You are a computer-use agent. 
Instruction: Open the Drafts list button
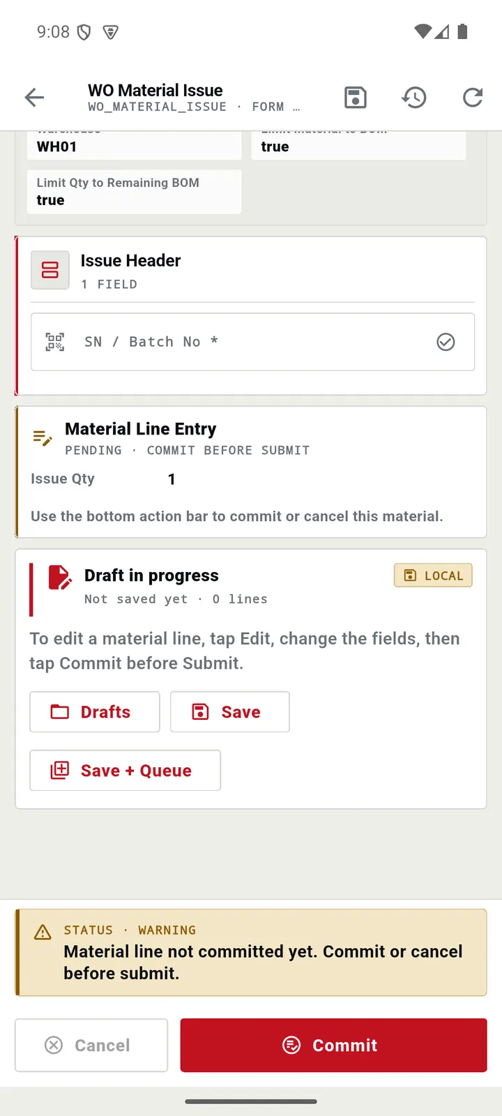point(95,712)
